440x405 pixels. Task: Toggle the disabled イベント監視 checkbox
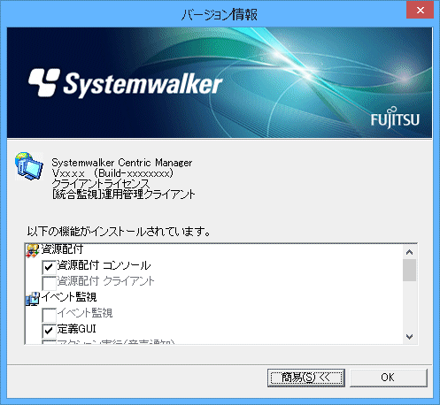[49, 315]
